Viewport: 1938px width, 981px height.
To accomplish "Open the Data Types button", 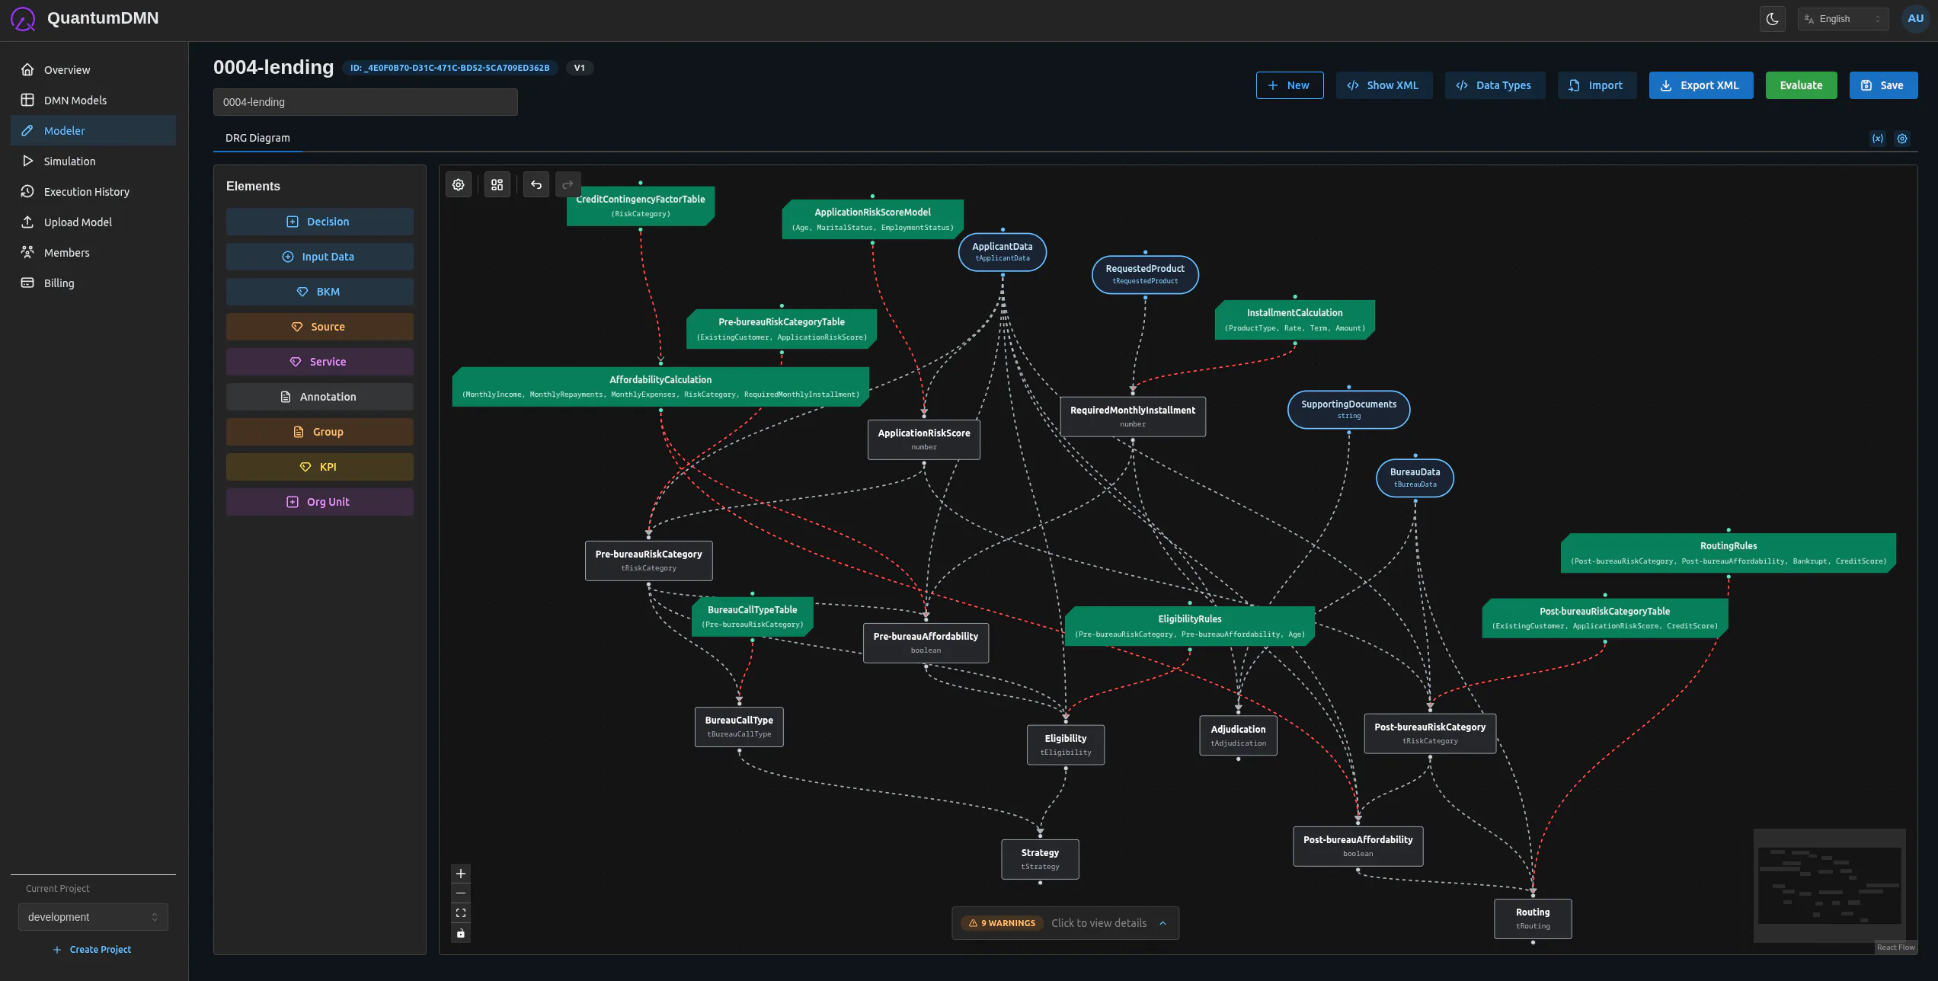I will (x=1495, y=85).
